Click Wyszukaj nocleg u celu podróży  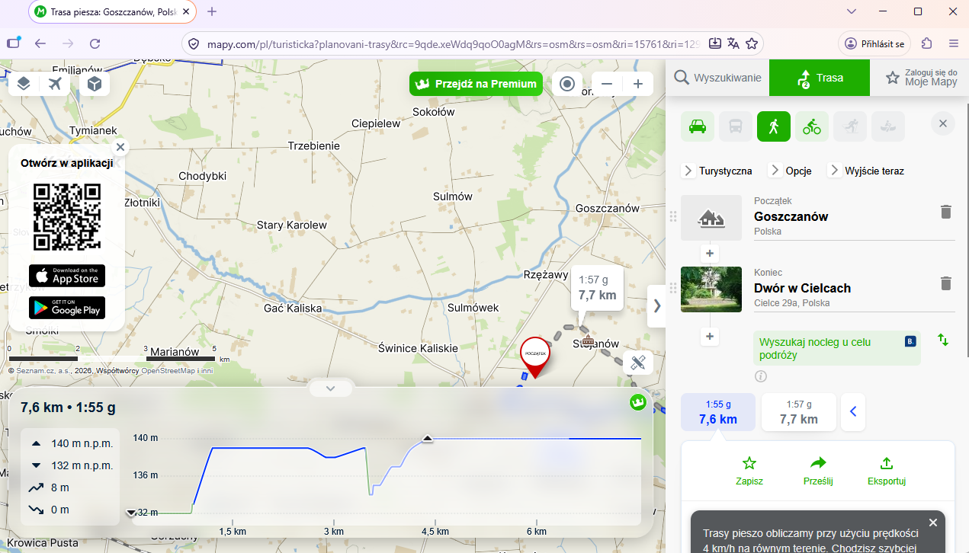(837, 348)
